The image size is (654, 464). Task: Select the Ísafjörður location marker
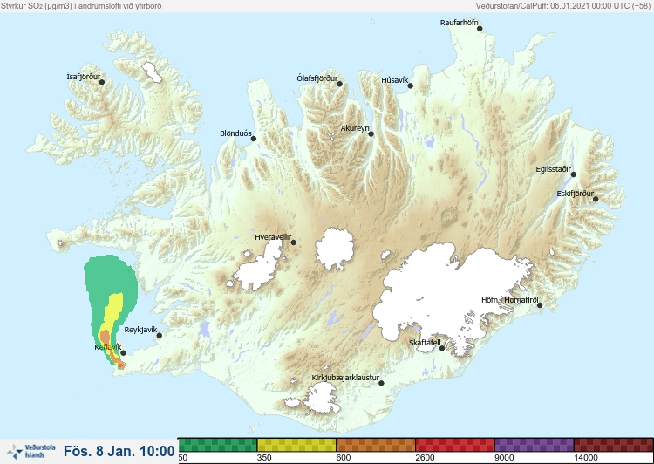102,82
